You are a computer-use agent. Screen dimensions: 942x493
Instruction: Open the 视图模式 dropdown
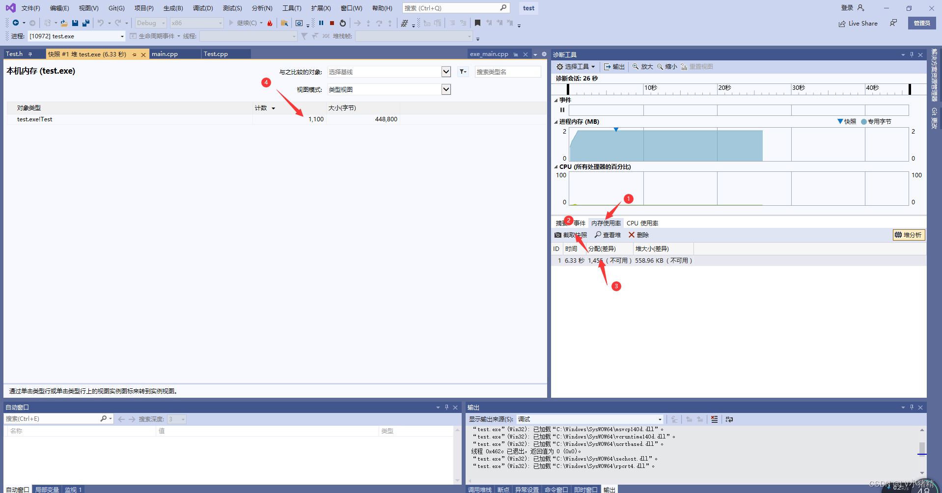tap(446, 89)
